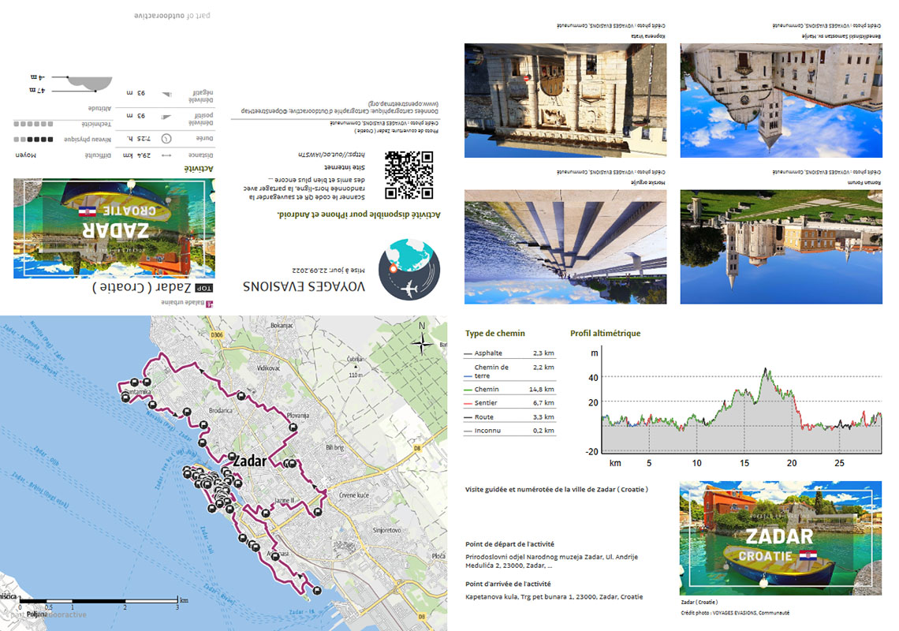This screenshot has width=899, height=631.
Task: Click the Crvene kuće label on the map
Action: pyautogui.click(x=354, y=495)
